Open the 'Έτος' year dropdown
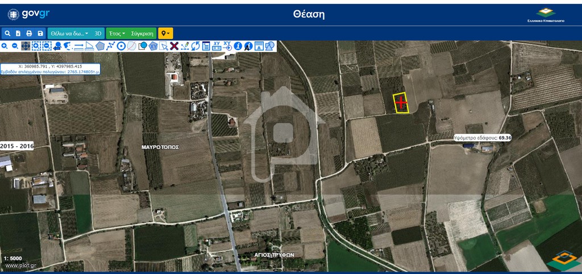Image resolution: width=582 pixels, height=274 pixels. [x=117, y=33]
